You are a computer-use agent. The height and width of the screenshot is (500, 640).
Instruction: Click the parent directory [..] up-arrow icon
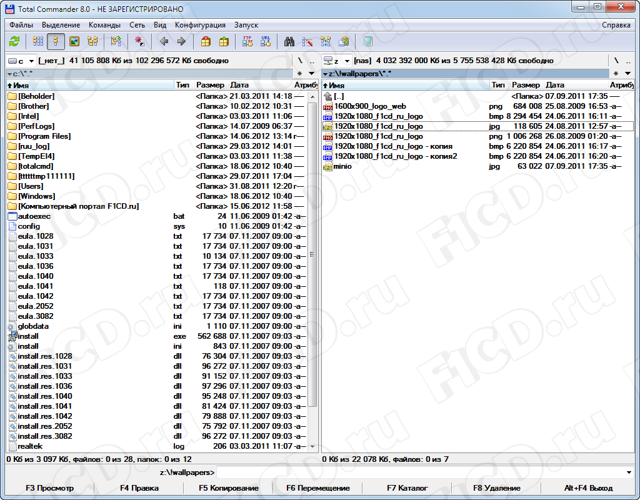(x=327, y=96)
